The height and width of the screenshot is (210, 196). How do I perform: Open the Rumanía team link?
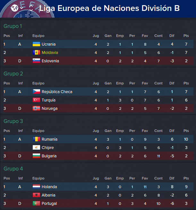click(x=49, y=139)
